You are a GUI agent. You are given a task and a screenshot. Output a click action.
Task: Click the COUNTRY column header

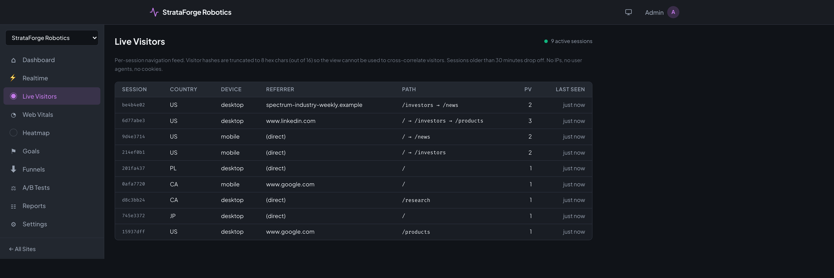tap(183, 89)
